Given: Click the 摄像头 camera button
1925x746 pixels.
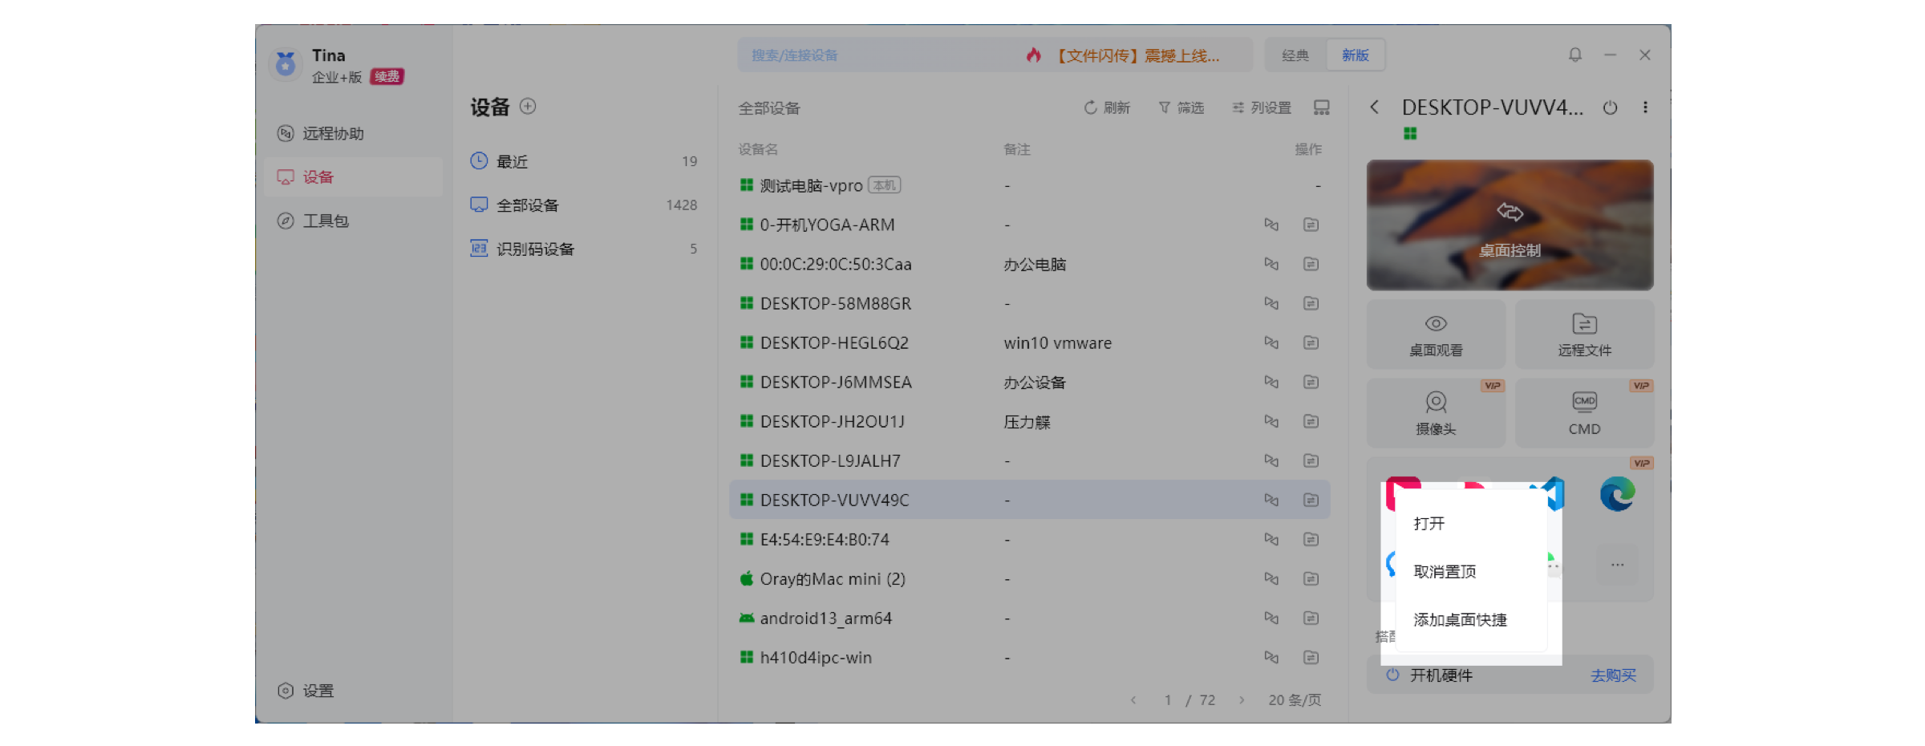Looking at the screenshot, I should 1436,413.
